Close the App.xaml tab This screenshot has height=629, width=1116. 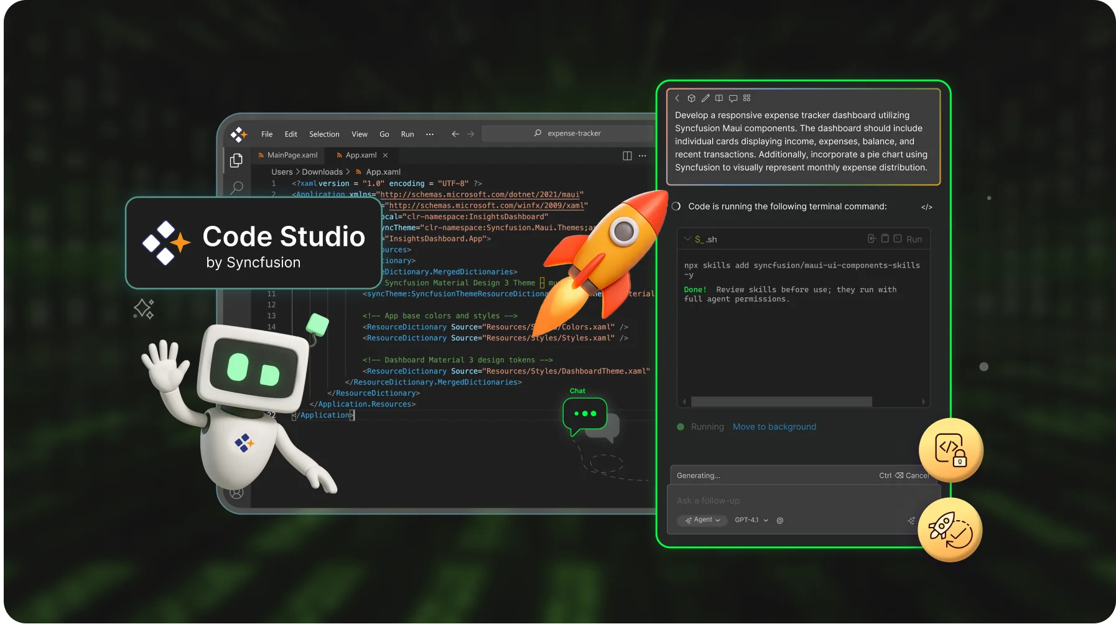click(x=386, y=156)
